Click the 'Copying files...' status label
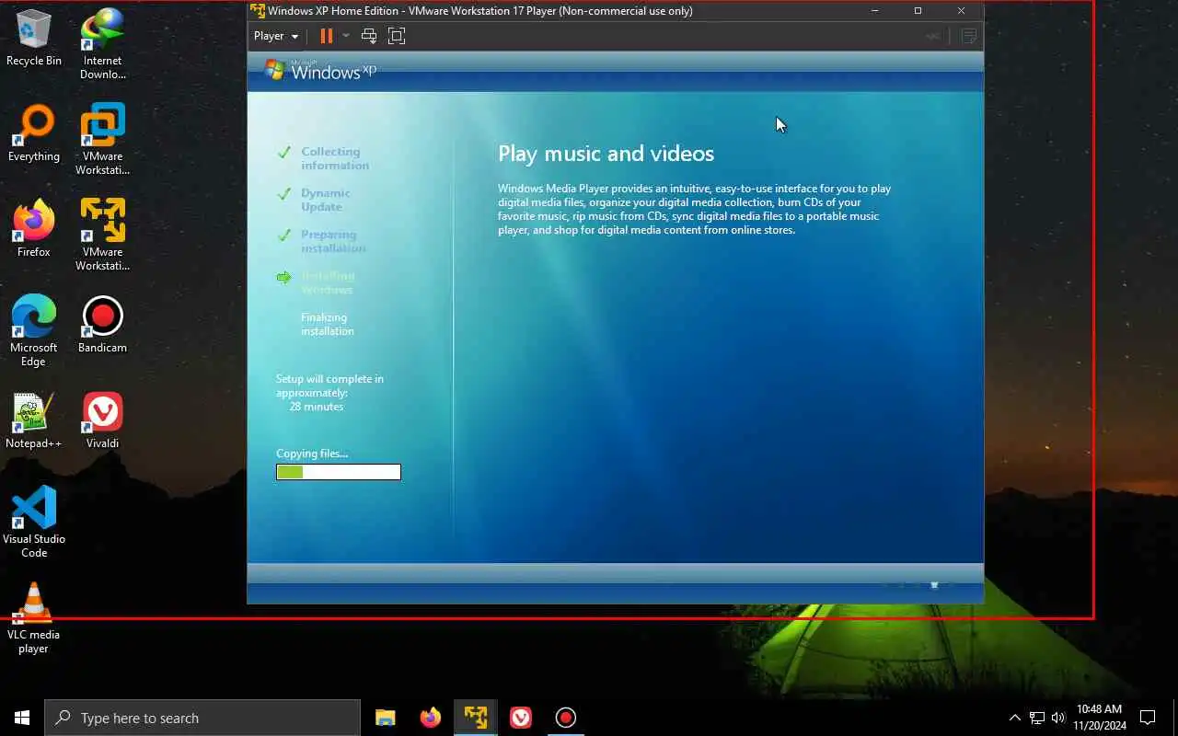 312,454
